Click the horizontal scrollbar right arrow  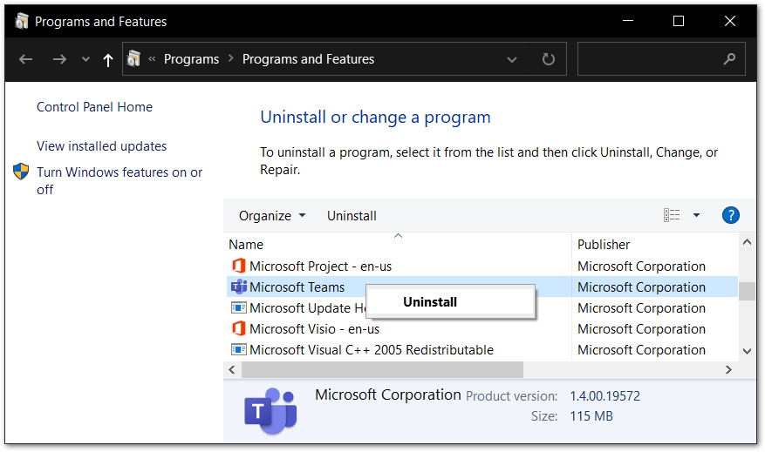click(x=728, y=369)
